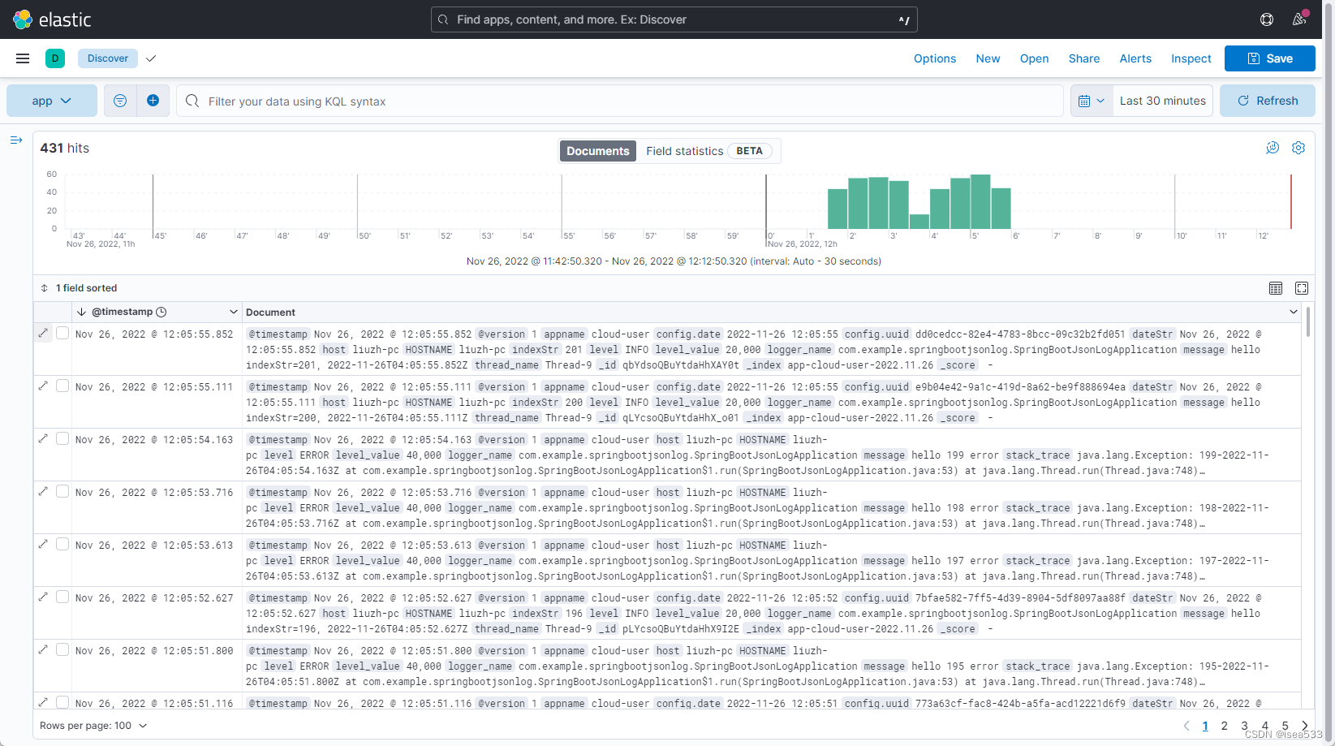Viewport: 1335px width, 746px height.
Task: Click the Refresh button
Action: (1267, 100)
